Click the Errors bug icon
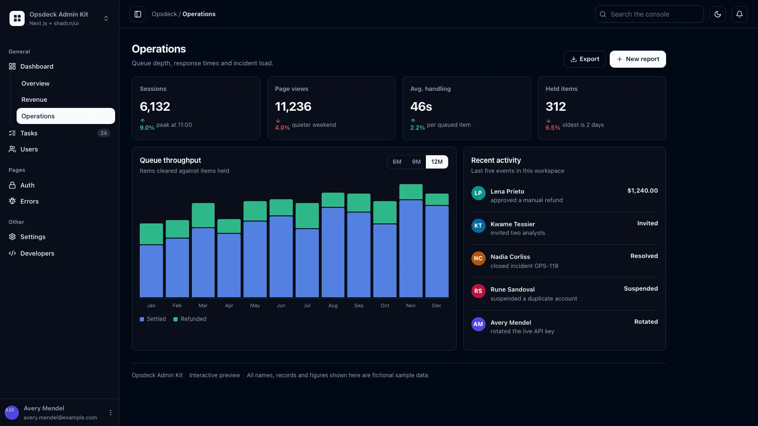 click(12, 201)
